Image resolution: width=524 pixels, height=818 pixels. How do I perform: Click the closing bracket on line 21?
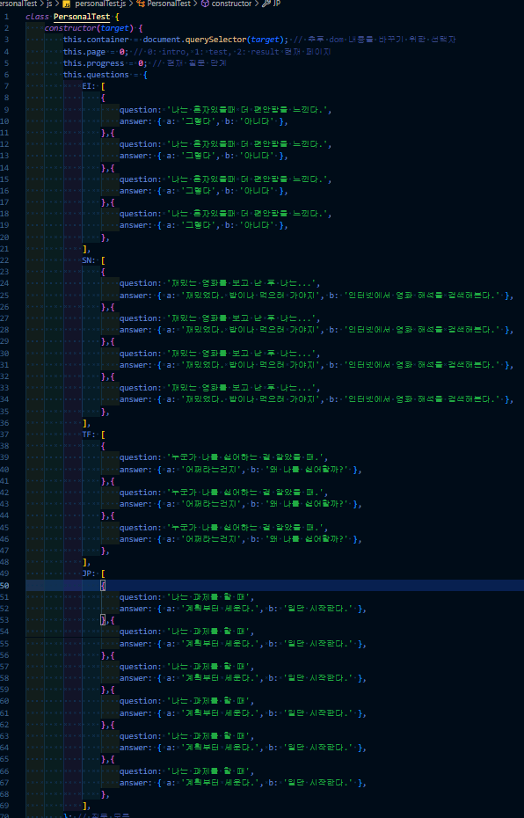84,249
